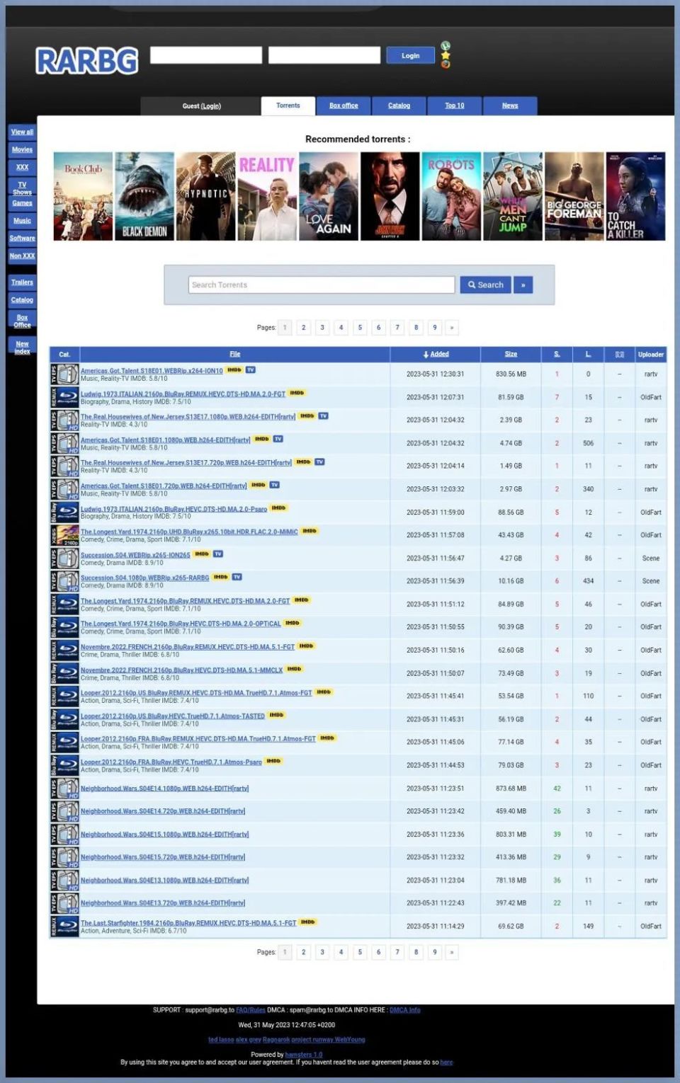Click category icon for The.Last.Starfighter.1984 row
680x1083 pixels.
tap(64, 926)
